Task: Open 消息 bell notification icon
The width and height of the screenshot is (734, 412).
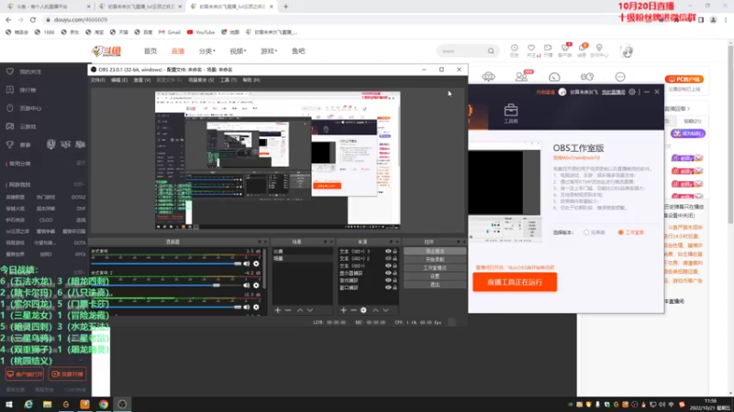Action: 582,50
